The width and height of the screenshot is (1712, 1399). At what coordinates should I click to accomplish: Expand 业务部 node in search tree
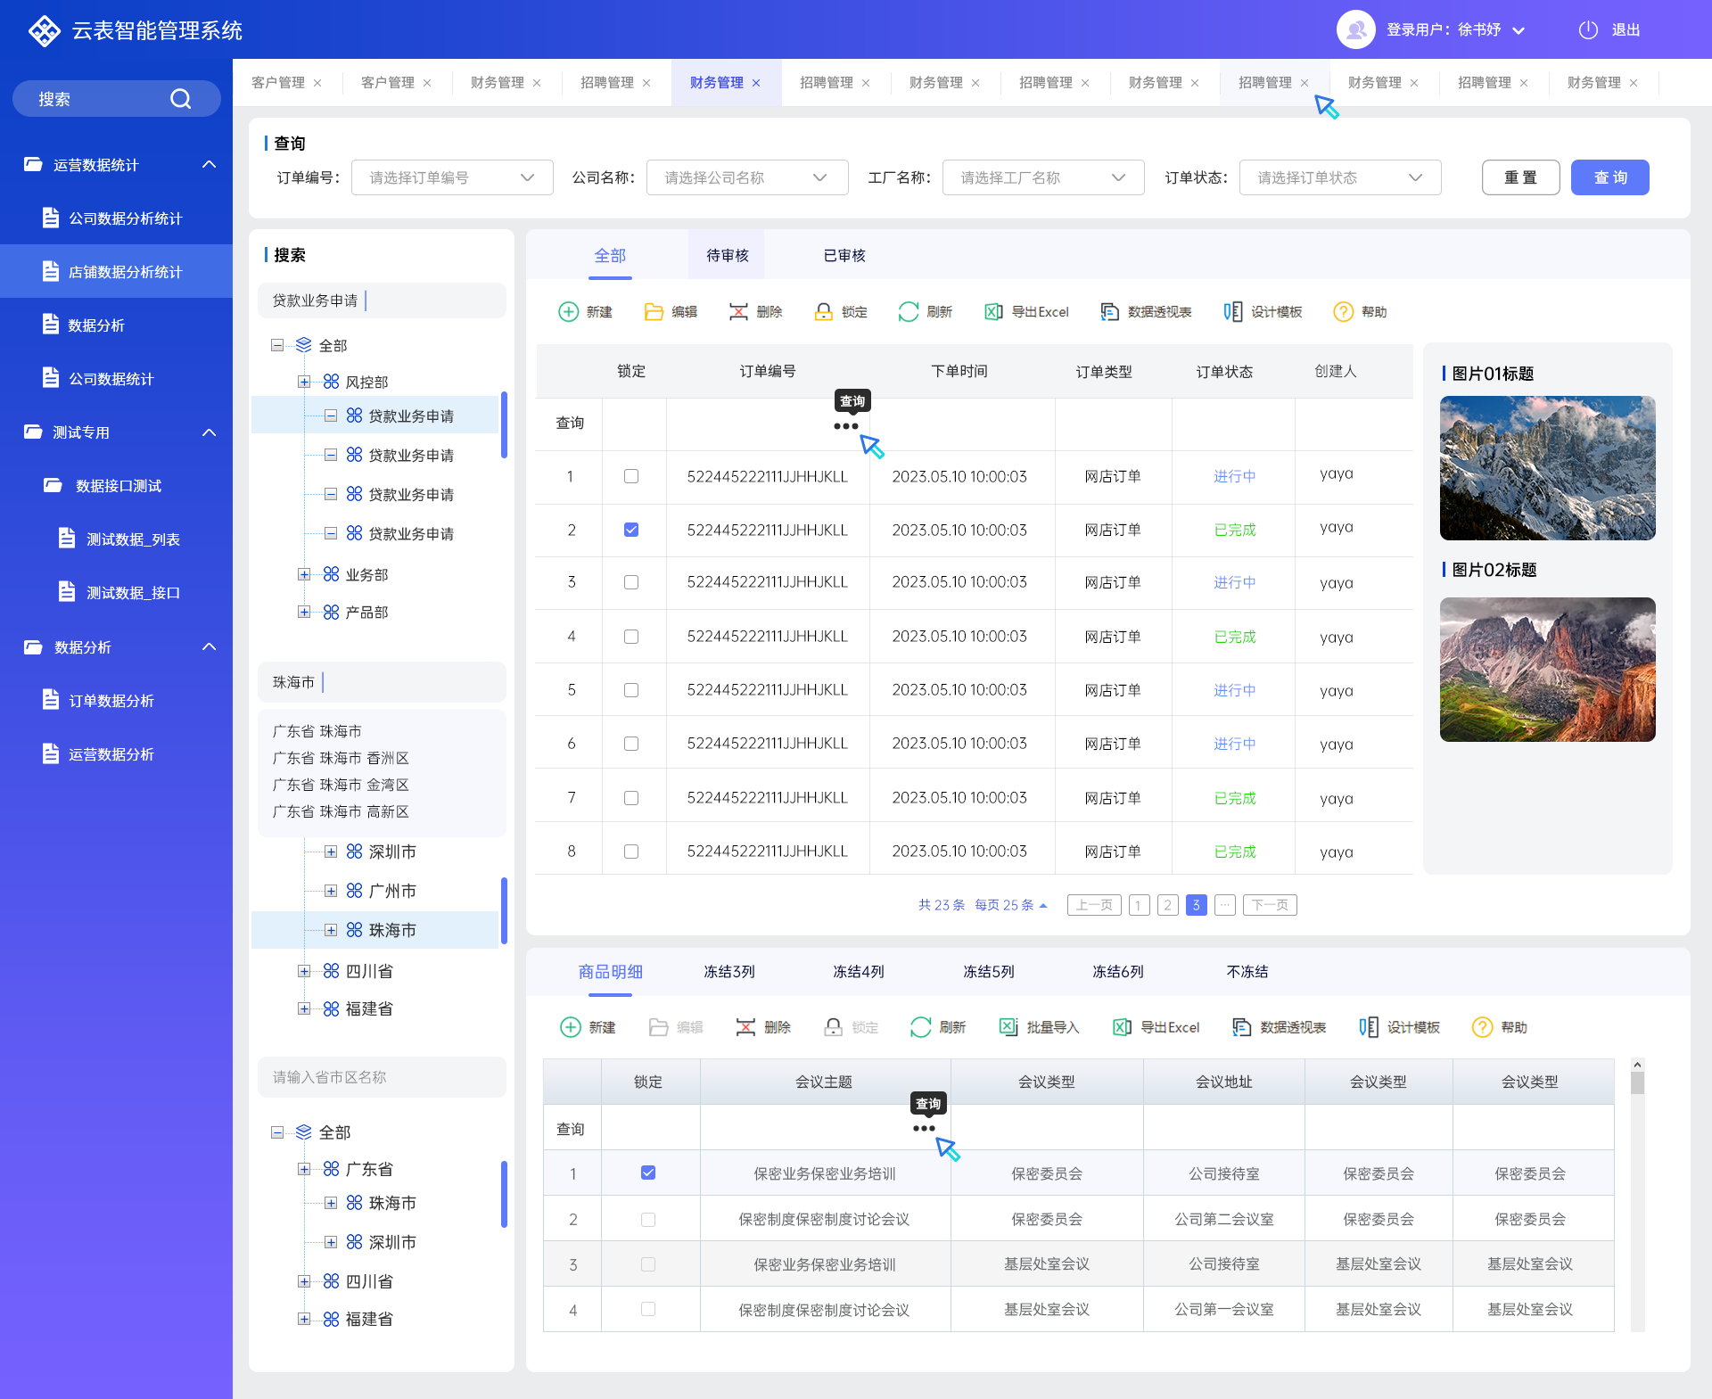coord(303,573)
